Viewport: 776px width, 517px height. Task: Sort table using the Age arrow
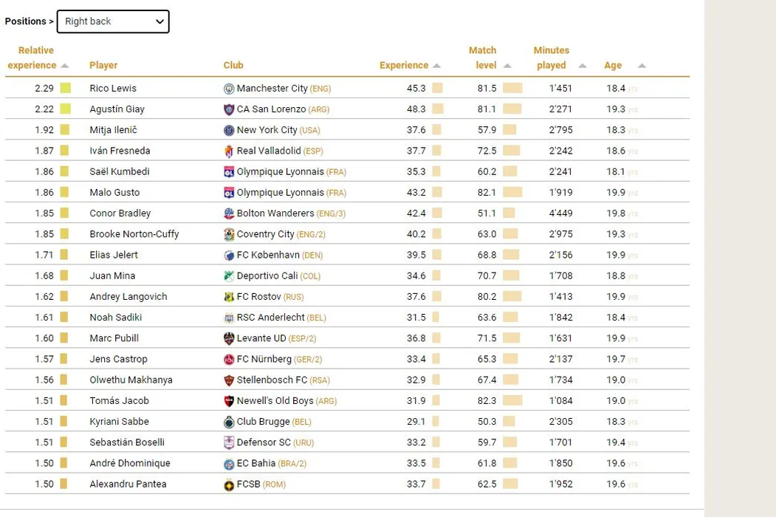pos(642,66)
